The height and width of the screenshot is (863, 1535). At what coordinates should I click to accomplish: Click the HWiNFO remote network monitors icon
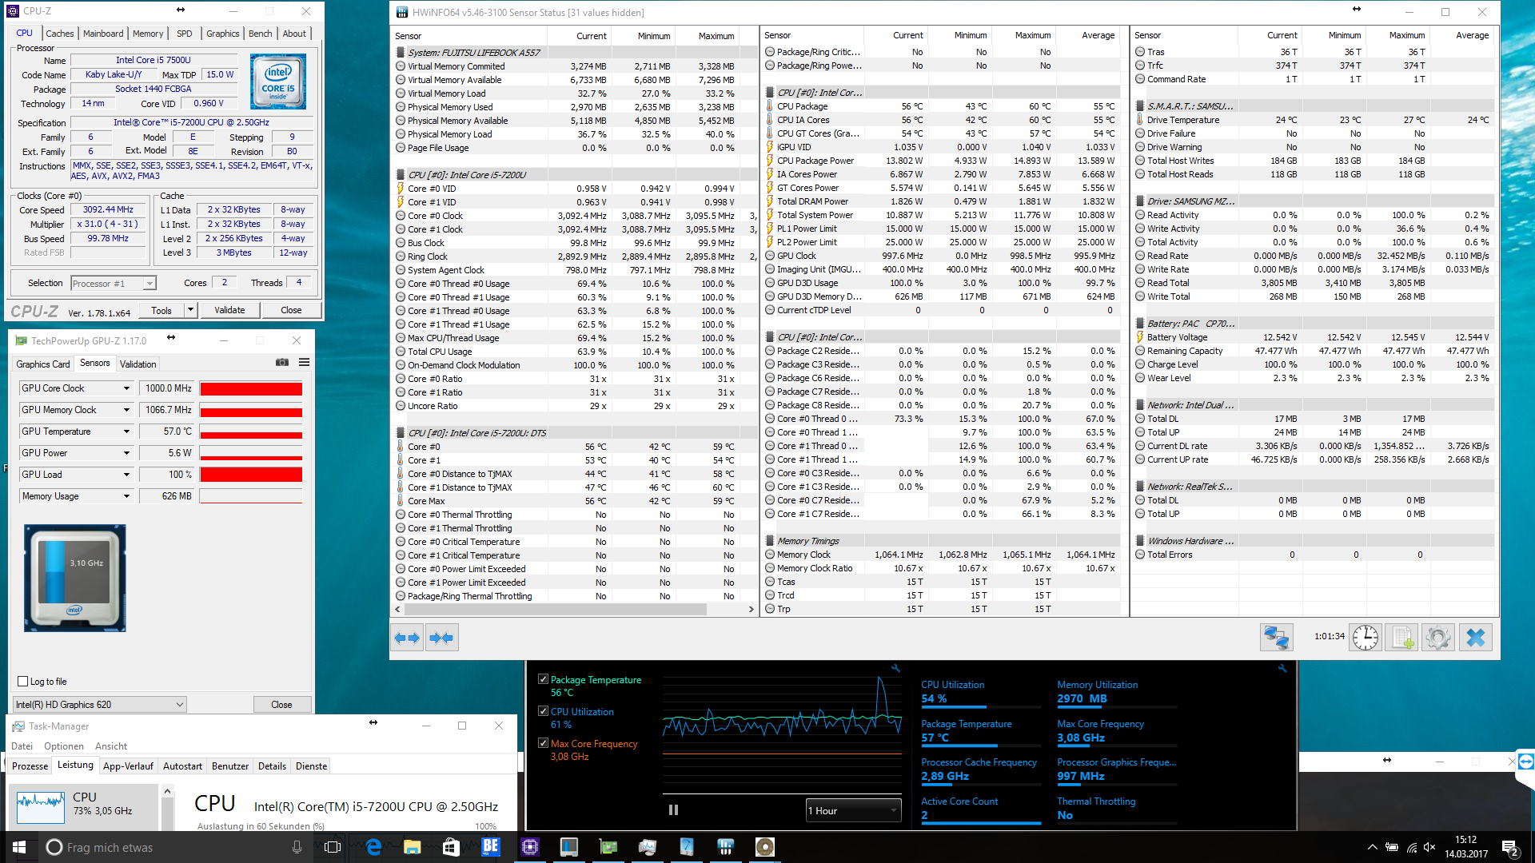1277,638
